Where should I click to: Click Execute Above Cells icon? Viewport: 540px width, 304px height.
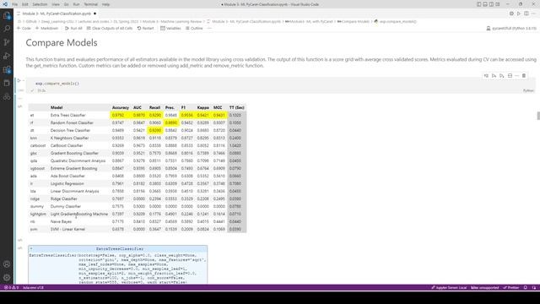494,75
